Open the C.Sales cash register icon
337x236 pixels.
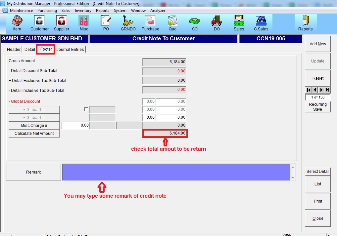[x=261, y=23]
